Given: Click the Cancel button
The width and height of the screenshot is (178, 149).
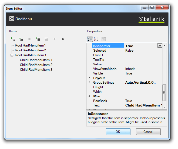Looking at the screenshot, I should point(148,132).
